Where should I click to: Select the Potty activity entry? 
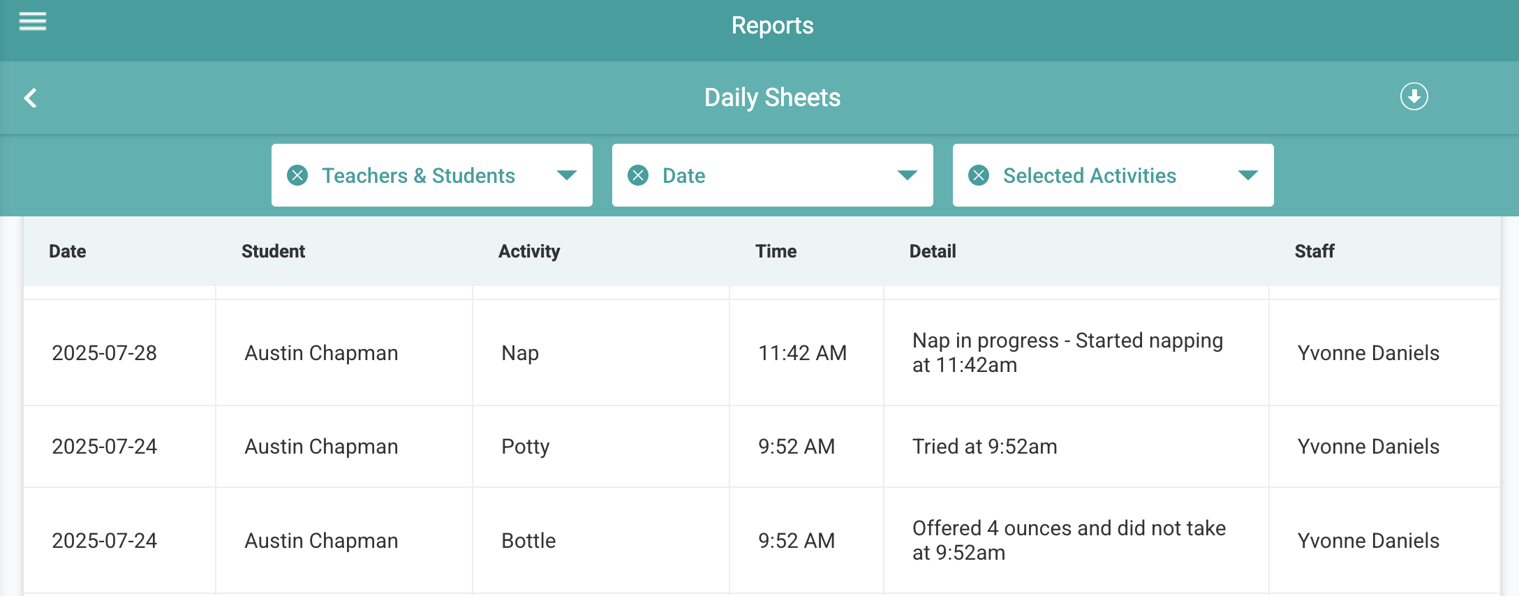click(525, 447)
